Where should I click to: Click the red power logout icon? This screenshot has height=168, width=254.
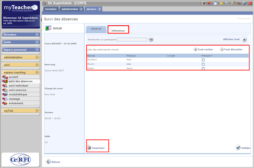(250, 3)
